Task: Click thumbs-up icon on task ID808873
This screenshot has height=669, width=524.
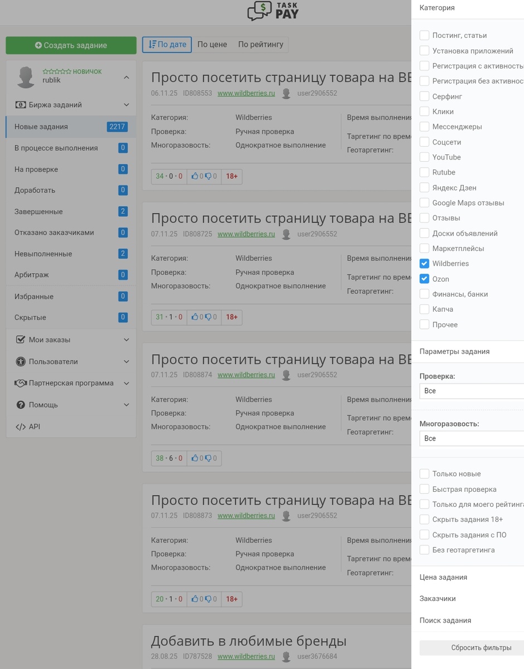Action: (x=195, y=599)
